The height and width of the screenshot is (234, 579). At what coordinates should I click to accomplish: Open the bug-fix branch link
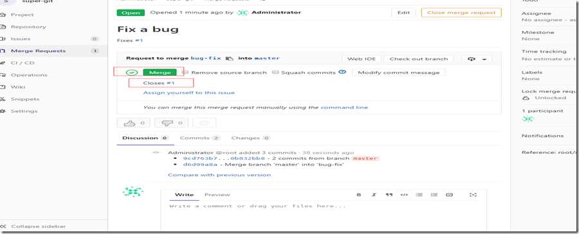[x=206, y=58]
